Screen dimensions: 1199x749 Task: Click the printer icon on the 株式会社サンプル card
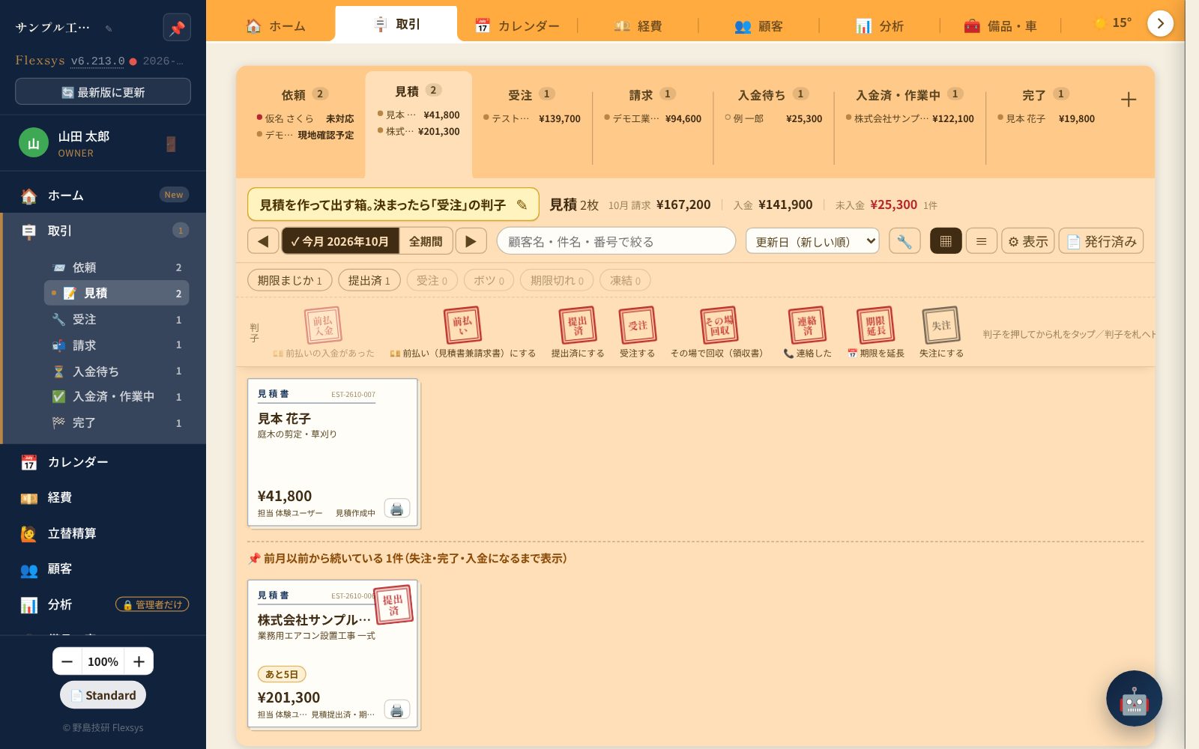point(397,710)
